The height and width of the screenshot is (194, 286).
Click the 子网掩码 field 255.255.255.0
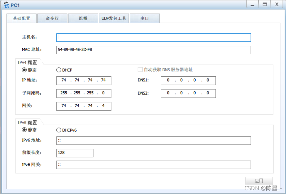(x=84, y=93)
